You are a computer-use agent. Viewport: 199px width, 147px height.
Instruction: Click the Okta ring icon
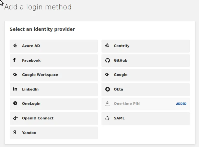108,89
